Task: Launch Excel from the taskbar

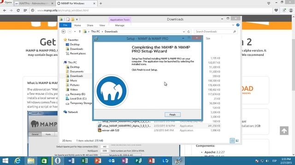Action: tap(85, 161)
